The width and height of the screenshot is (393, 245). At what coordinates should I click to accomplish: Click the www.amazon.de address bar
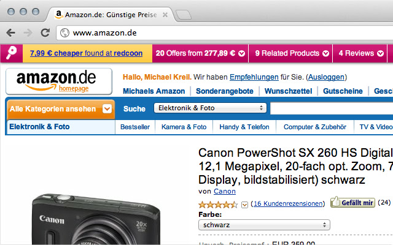click(225, 32)
